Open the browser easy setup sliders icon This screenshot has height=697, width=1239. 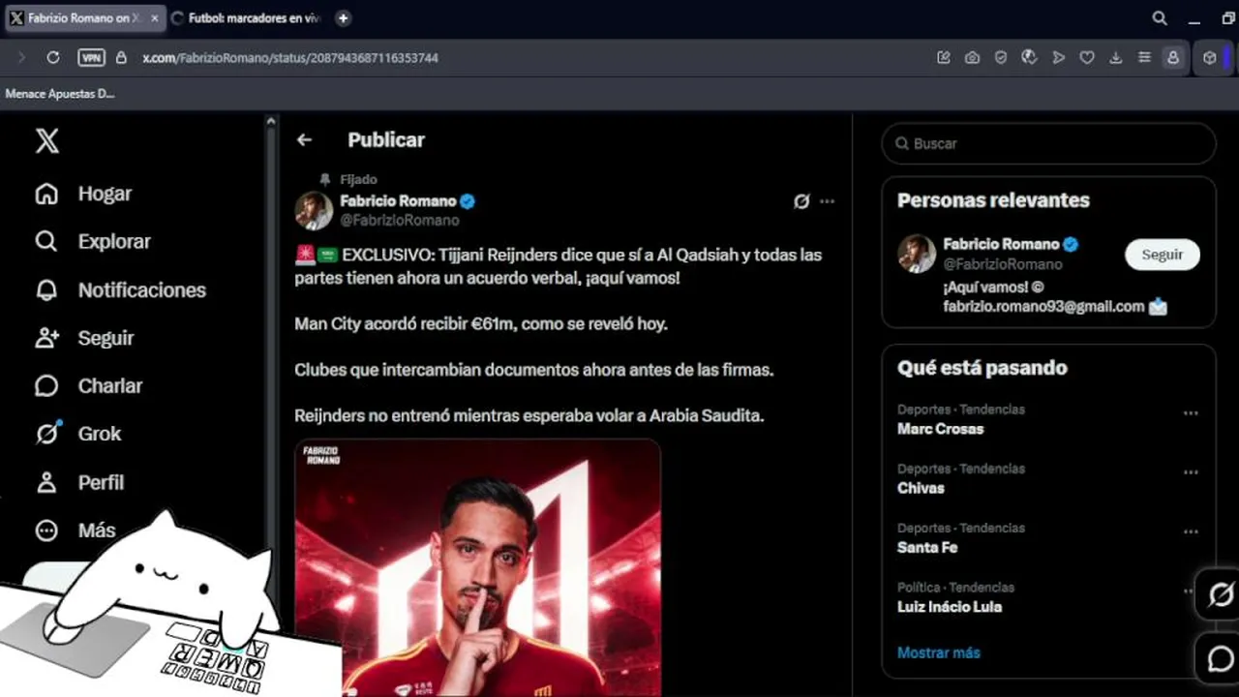tap(1144, 57)
